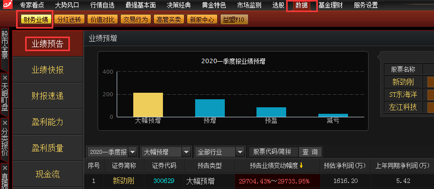Click the 股票代码/简拼 search field

(274, 152)
